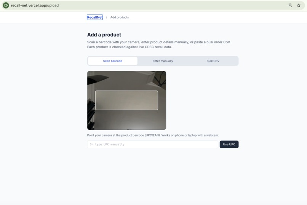Bookmark this page with the star icon
The height and width of the screenshot is (205, 307).
299,5
